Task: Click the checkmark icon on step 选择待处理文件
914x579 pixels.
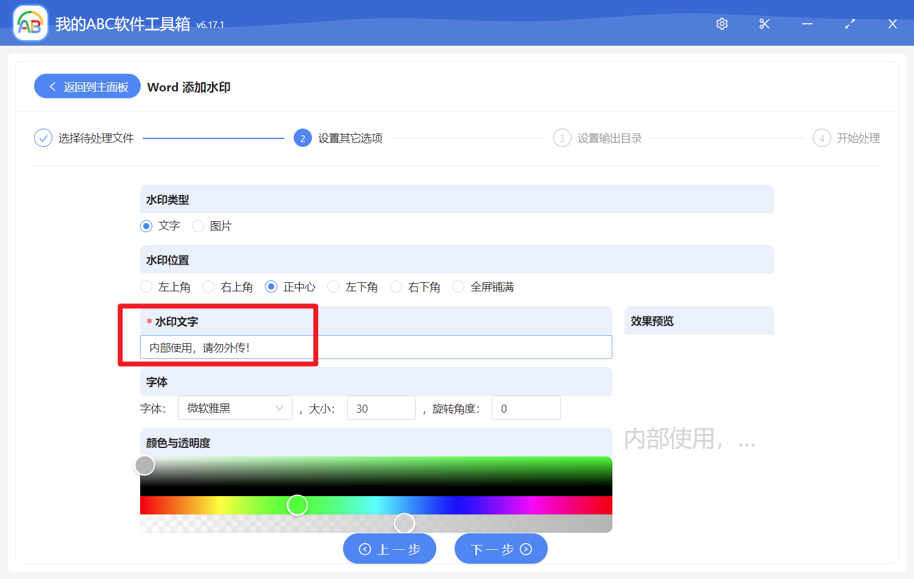Action: point(43,138)
